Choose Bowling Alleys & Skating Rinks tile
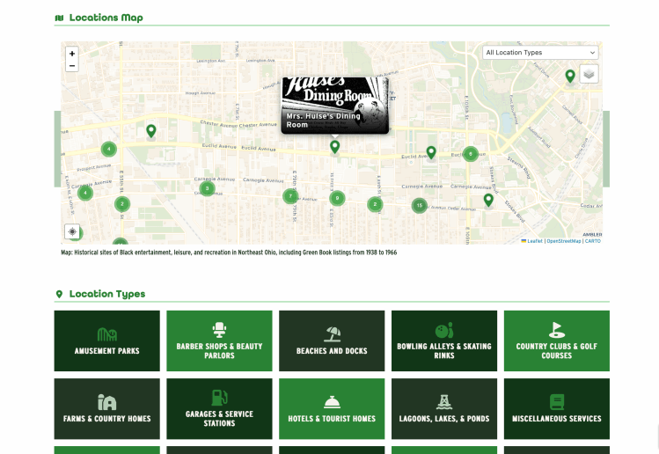The image size is (659, 454). pyautogui.click(x=444, y=340)
